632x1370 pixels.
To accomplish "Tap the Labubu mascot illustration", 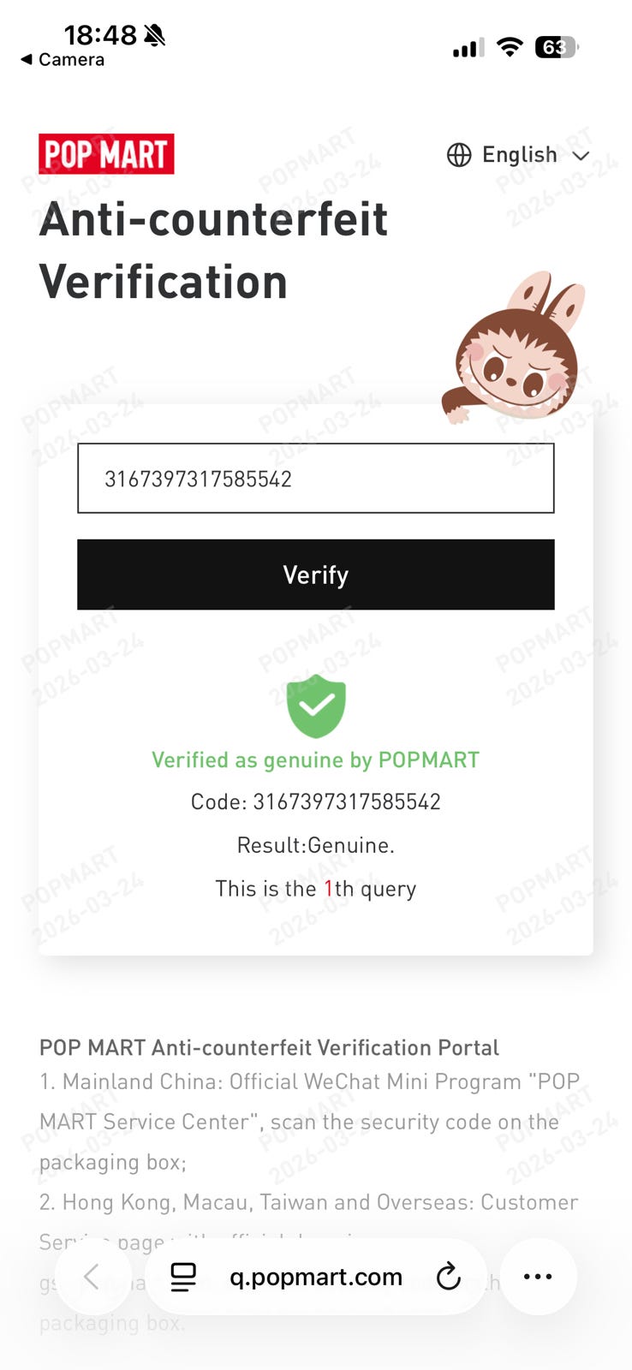I will point(515,348).
